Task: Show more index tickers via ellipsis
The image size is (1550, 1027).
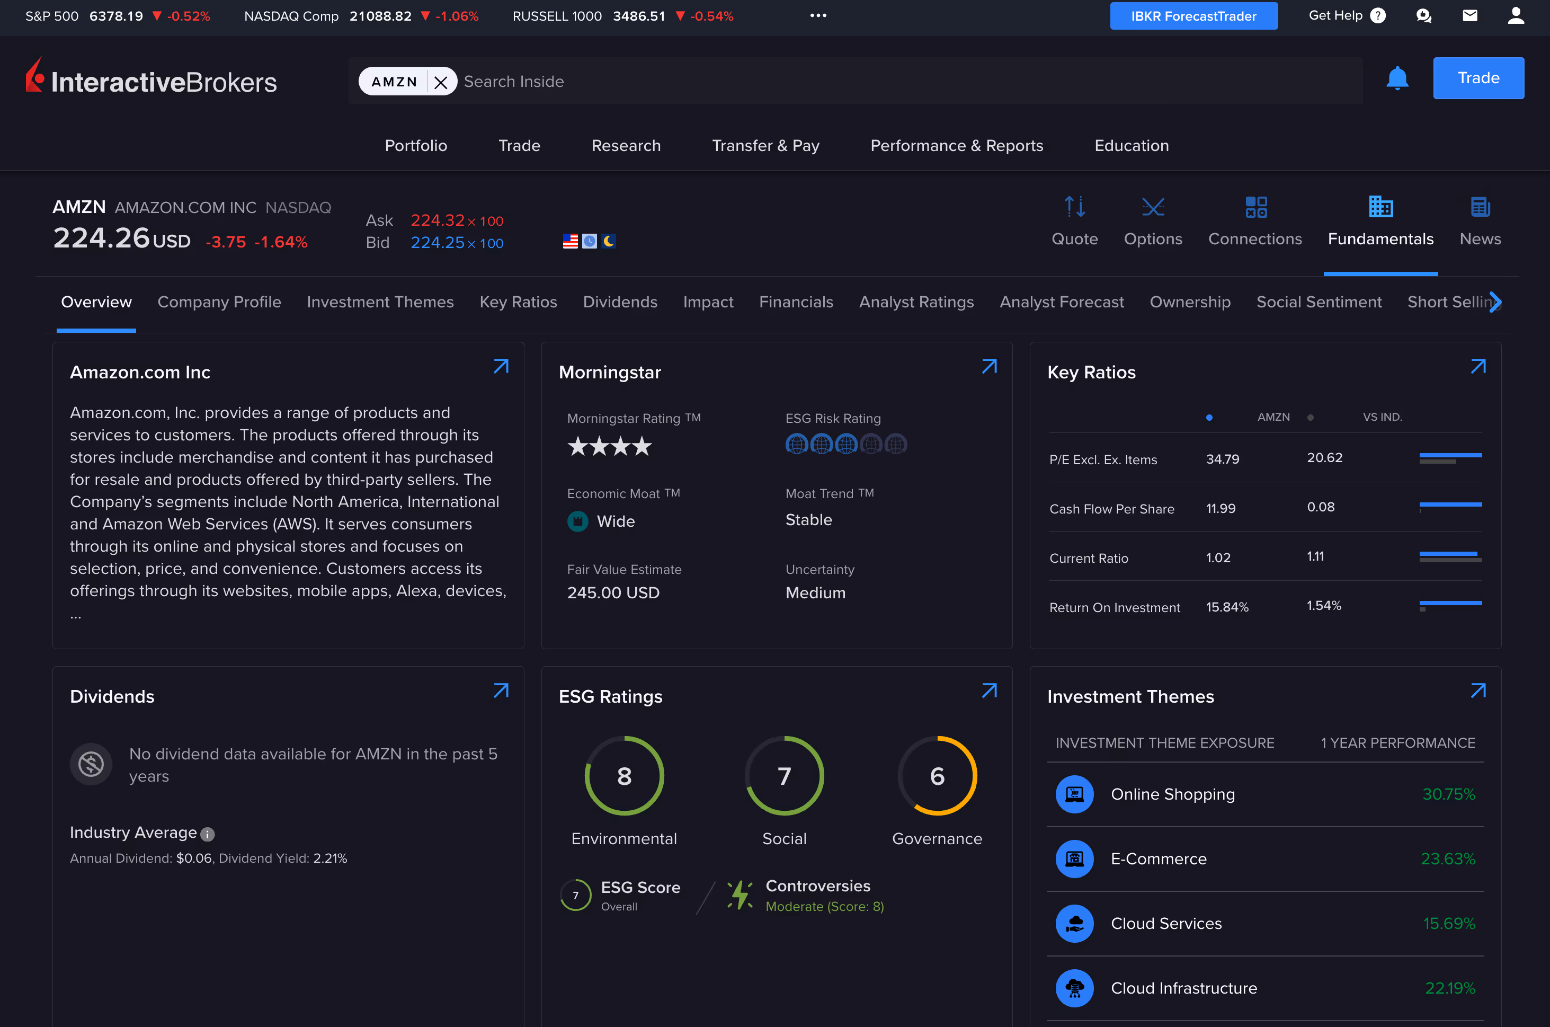Action: click(x=817, y=16)
